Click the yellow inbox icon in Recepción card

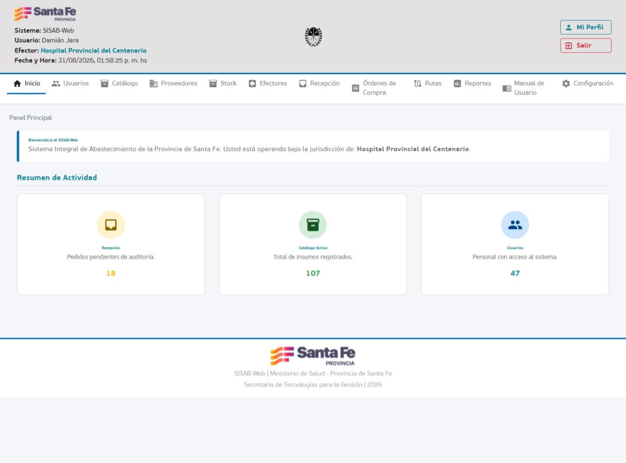[111, 225]
